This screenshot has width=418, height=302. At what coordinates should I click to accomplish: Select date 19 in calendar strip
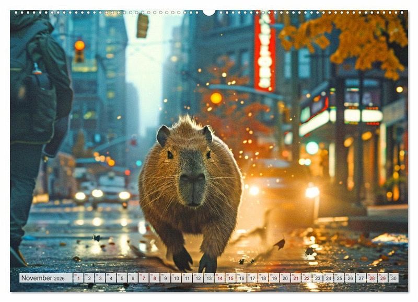[x=274, y=278]
